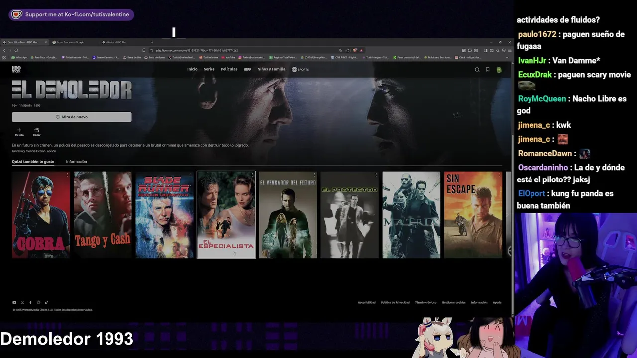
Task: Open the browser sidebar panel icon
Action: click(x=485, y=50)
